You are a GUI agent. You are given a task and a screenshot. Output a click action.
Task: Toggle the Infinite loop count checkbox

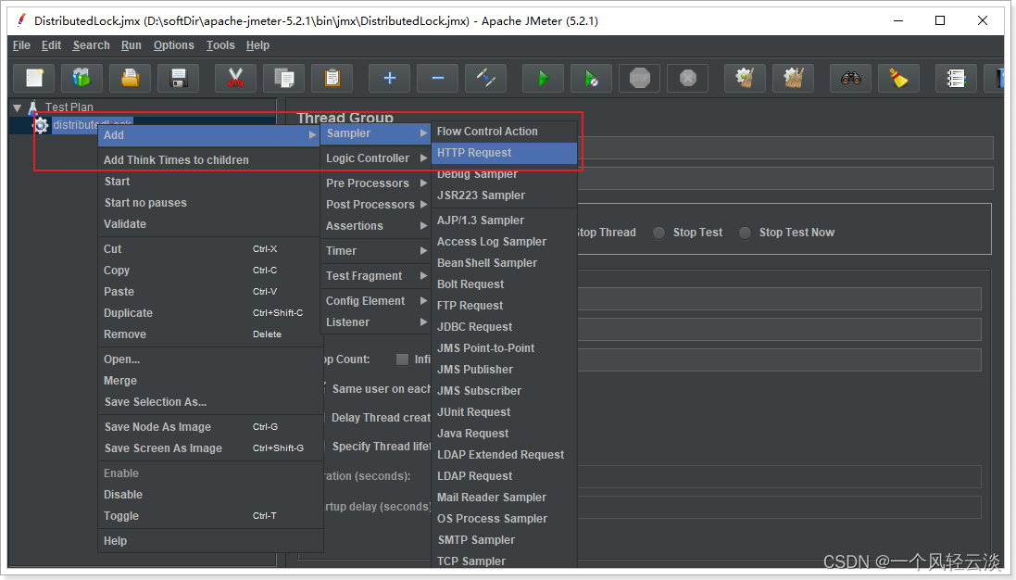click(402, 359)
